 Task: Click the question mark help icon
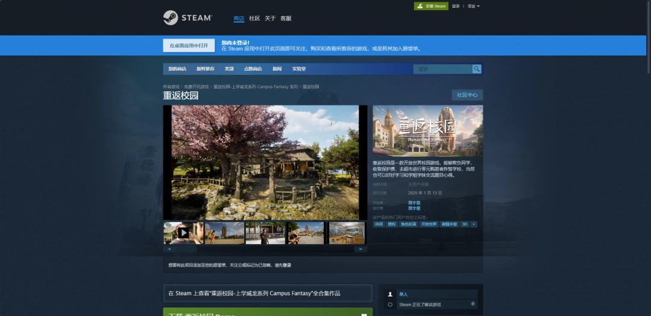(x=473, y=305)
